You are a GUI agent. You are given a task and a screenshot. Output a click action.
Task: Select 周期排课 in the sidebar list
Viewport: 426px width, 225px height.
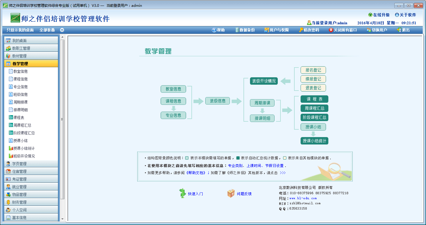[20, 102]
